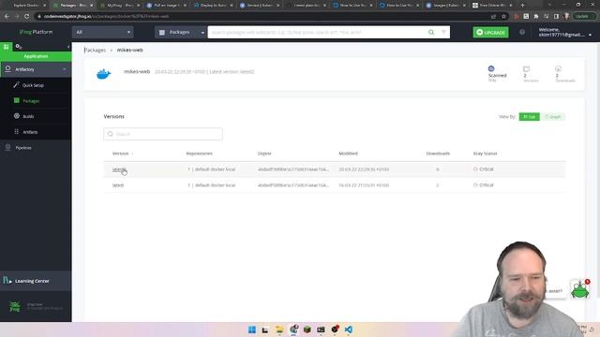Go to Packages breadcrumb link
600x337 pixels.
tap(95, 50)
